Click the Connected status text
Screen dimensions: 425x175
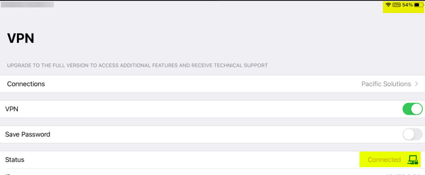(x=384, y=160)
